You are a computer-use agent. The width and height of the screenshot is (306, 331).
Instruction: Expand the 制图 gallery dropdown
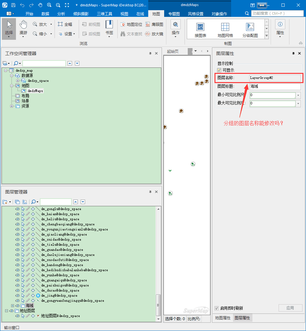(267, 36)
